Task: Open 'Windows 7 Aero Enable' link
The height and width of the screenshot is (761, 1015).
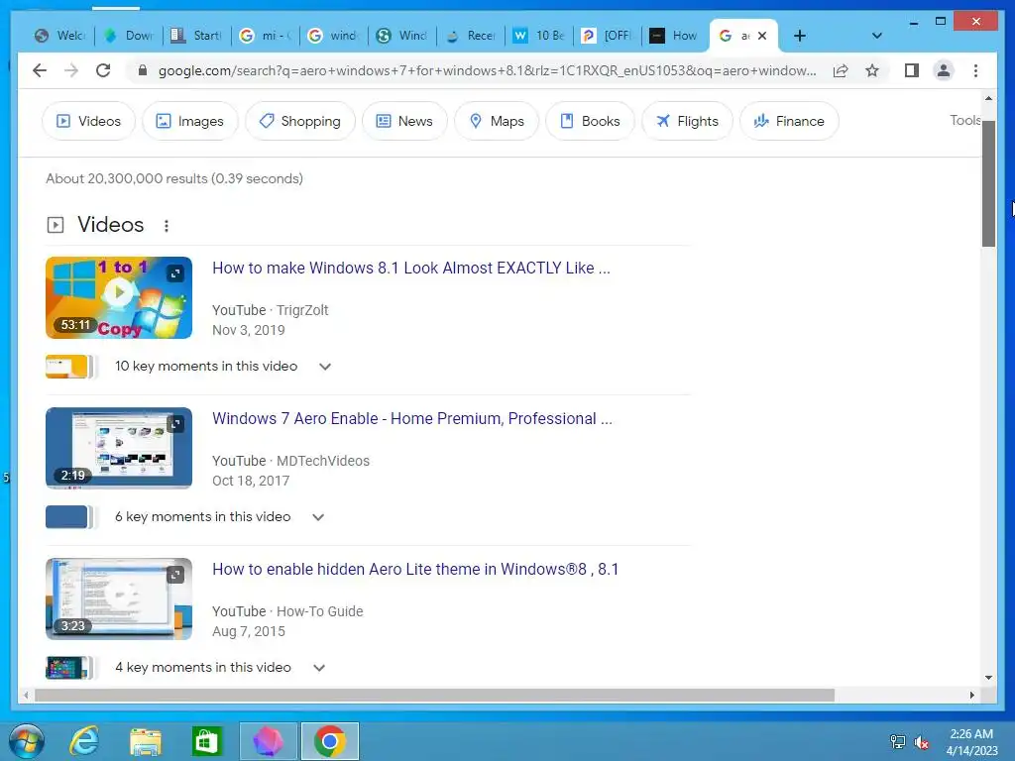Action: [x=412, y=419]
